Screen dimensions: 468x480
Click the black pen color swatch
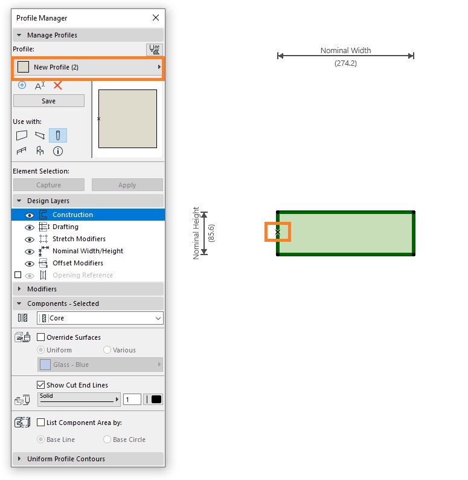click(156, 399)
